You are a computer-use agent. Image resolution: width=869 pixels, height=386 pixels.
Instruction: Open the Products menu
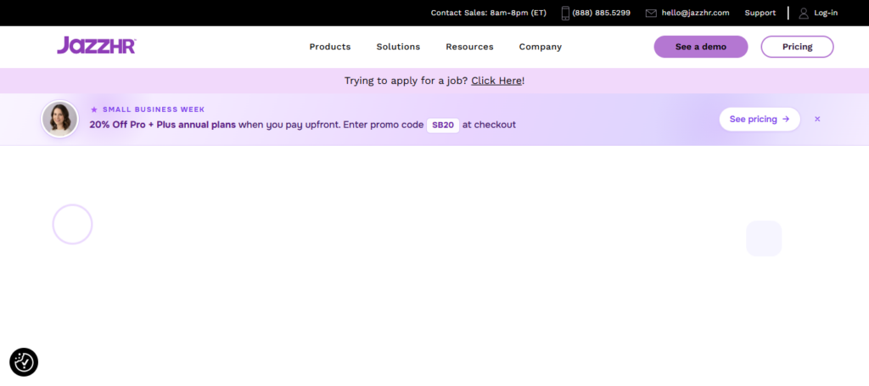(330, 47)
